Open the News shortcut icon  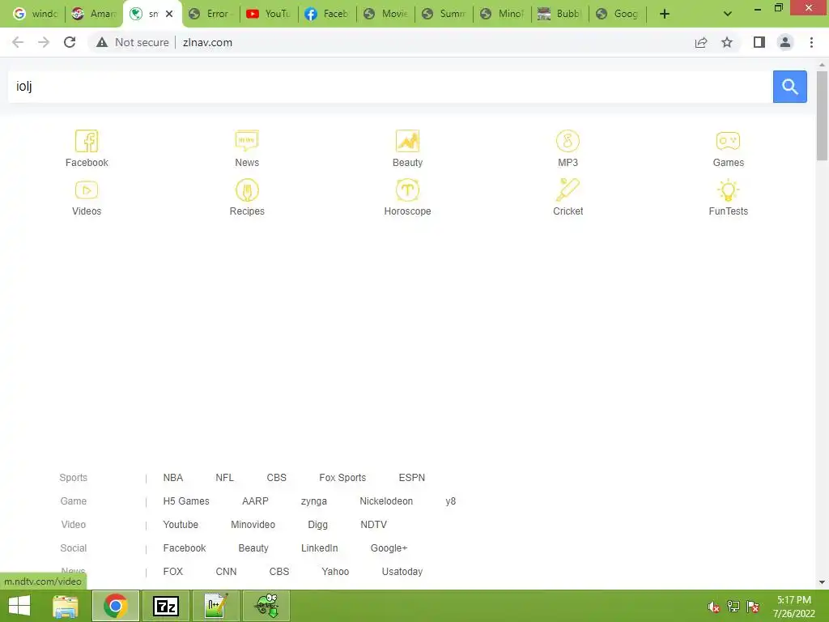[x=247, y=141]
